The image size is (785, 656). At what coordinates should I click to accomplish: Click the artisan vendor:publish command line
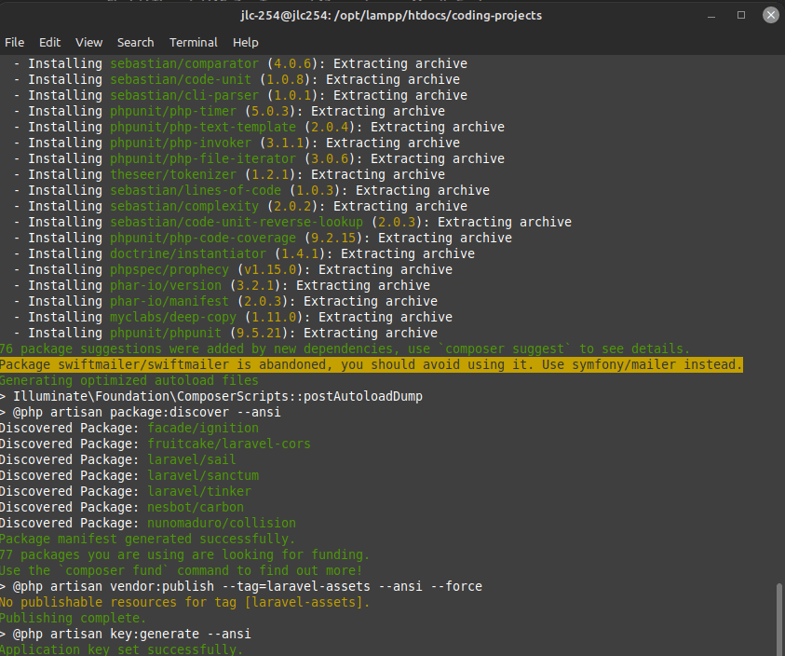point(241,586)
